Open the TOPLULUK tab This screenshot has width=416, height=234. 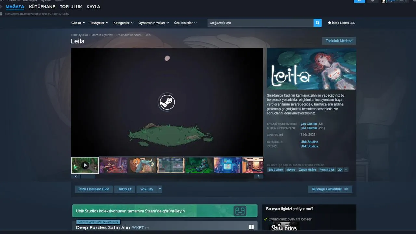[71, 7]
